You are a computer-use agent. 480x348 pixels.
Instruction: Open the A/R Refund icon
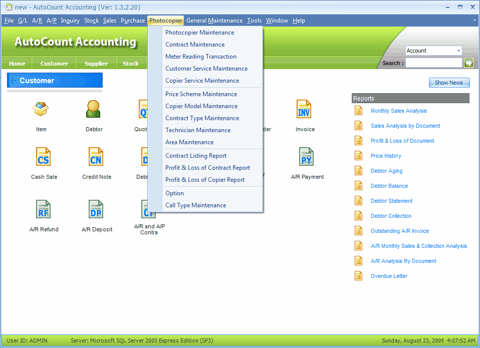pyautogui.click(x=43, y=209)
